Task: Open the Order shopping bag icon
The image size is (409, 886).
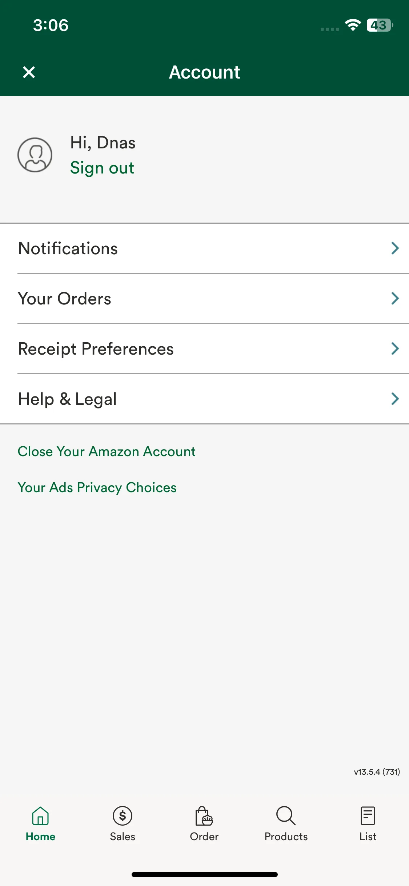Action: (x=204, y=816)
